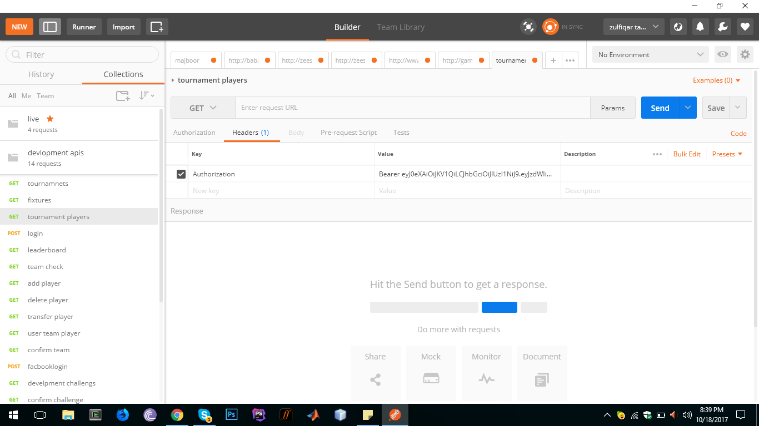Open the Bulk Edit link
Screen dimensions: 759x426
[687, 154]
